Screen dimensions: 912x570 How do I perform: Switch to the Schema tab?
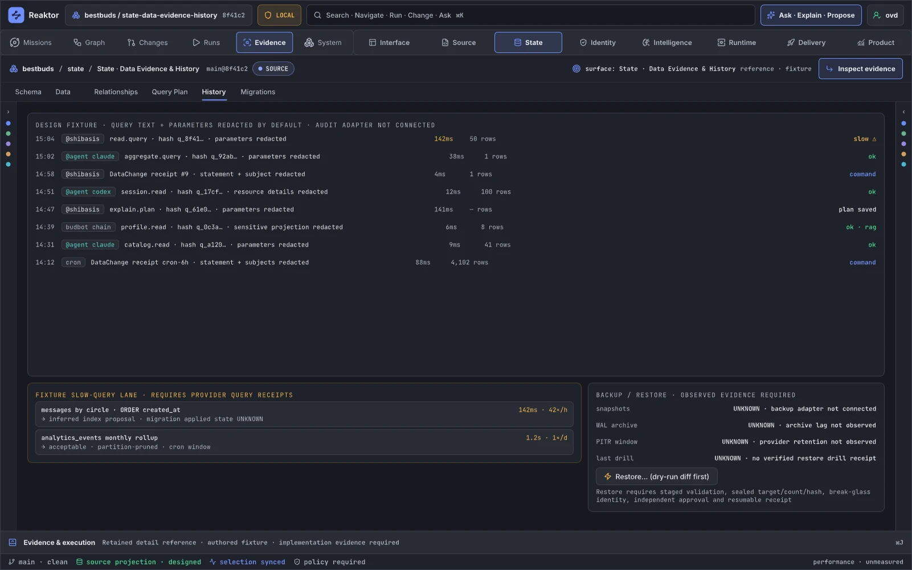click(28, 92)
